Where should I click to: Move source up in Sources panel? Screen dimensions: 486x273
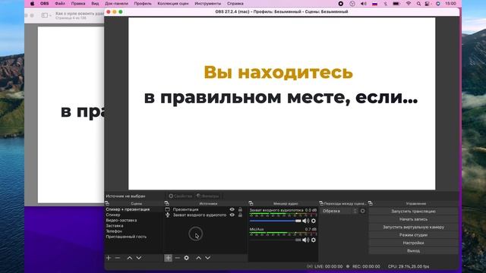click(199, 258)
